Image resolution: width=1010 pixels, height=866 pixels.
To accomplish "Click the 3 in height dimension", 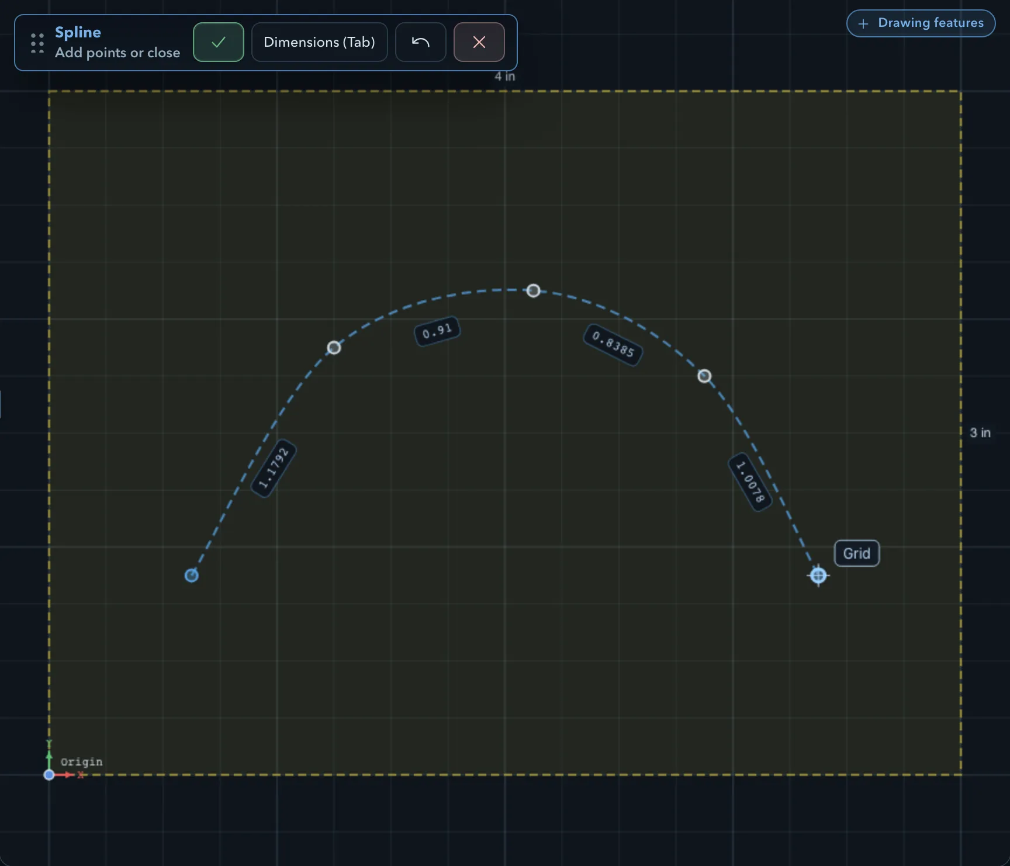I will (x=980, y=433).
